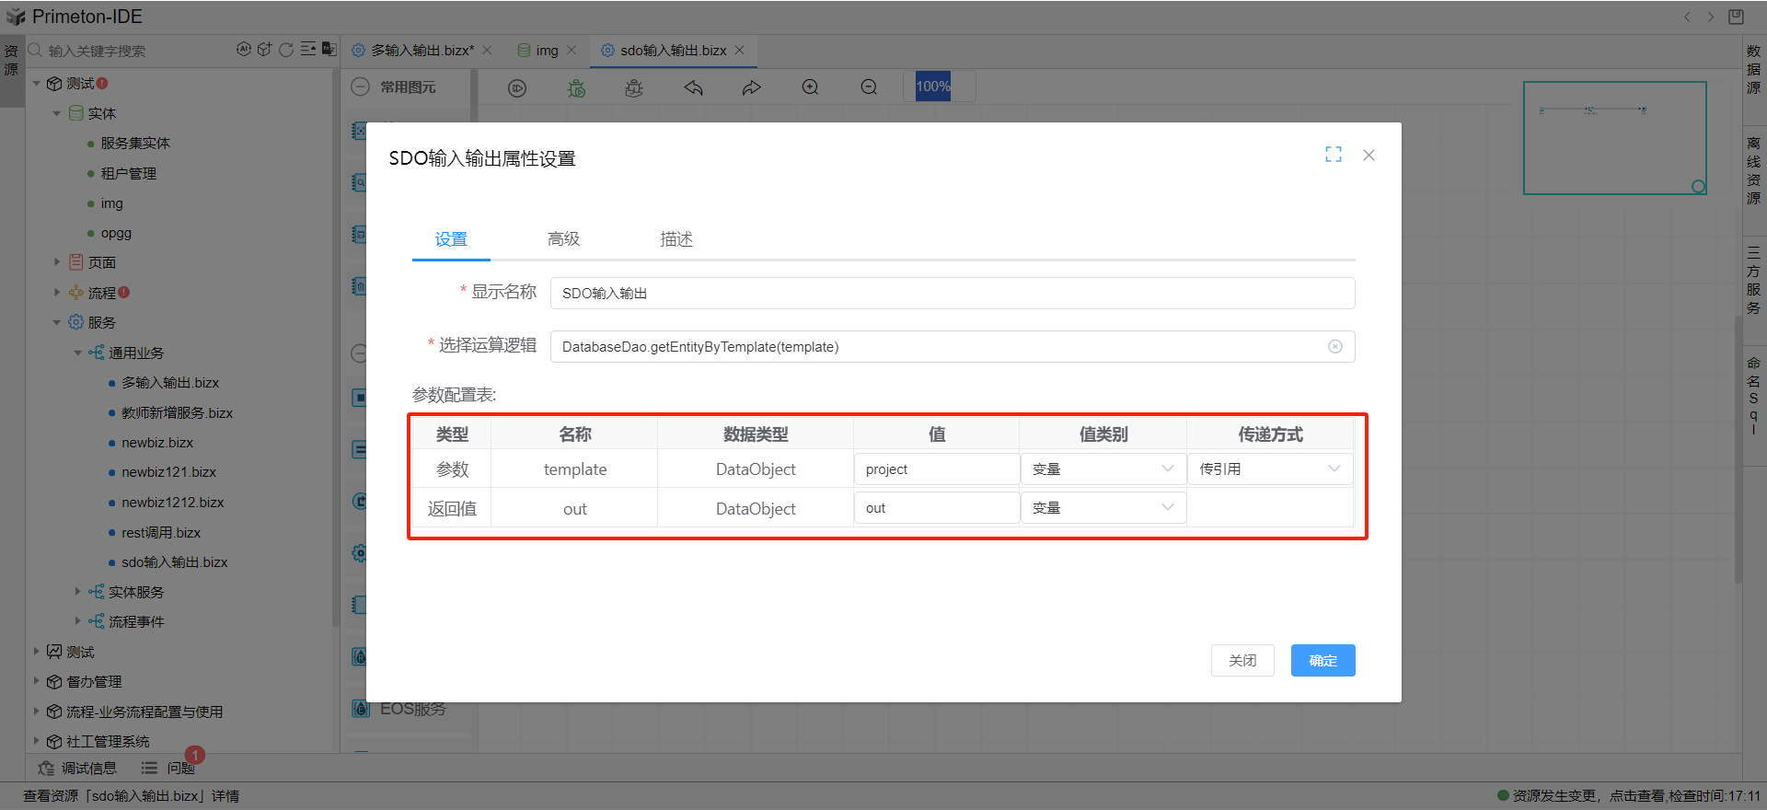Click the undo arrow in canvas toolbar
The height and width of the screenshot is (810, 1767).
click(x=693, y=87)
